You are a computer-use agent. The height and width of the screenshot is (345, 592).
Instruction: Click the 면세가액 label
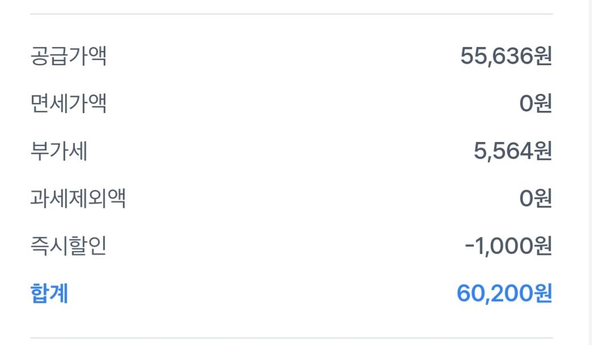[68, 104]
